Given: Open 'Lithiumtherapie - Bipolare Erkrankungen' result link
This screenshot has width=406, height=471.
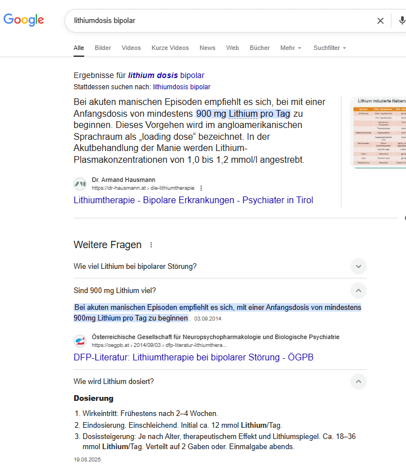Looking at the screenshot, I should [x=193, y=200].
